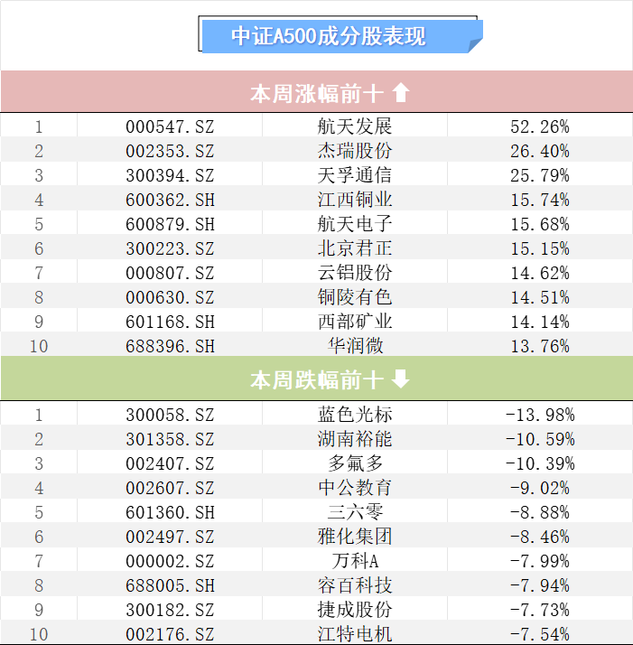633x645 pixels.
Task: Select the 本周涨幅前十 pink header text
Action: tap(316, 93)
